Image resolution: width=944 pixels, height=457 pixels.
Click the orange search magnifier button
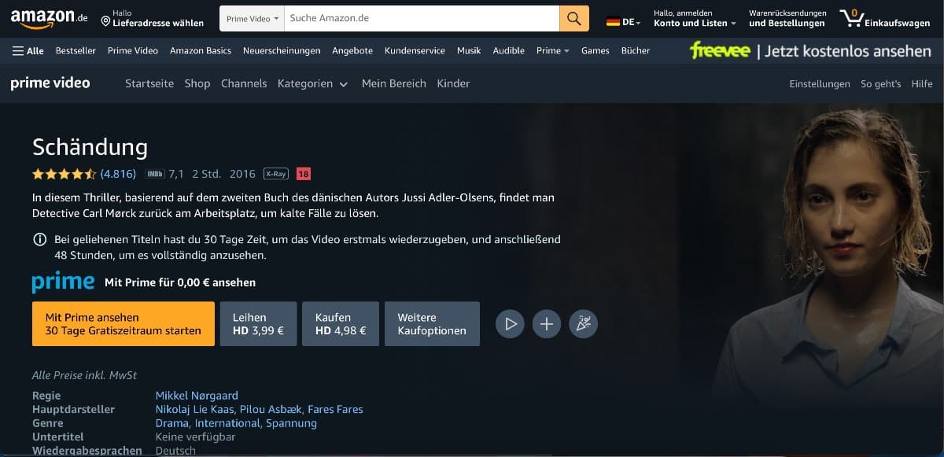point(574,18)
